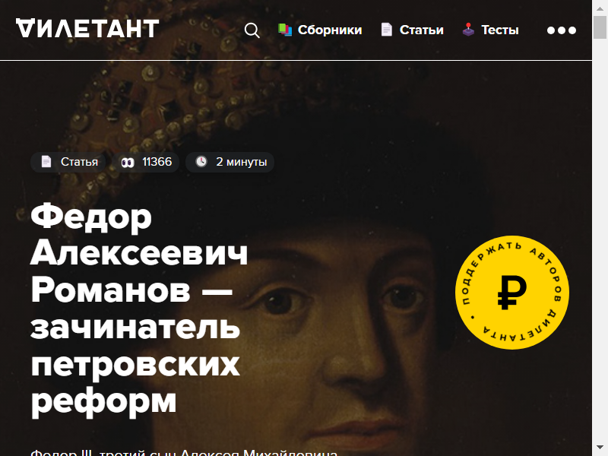The width and height of the screenshot is (608, 456).
Task: Open the Сборники menu item
Action: click(330, 30)
